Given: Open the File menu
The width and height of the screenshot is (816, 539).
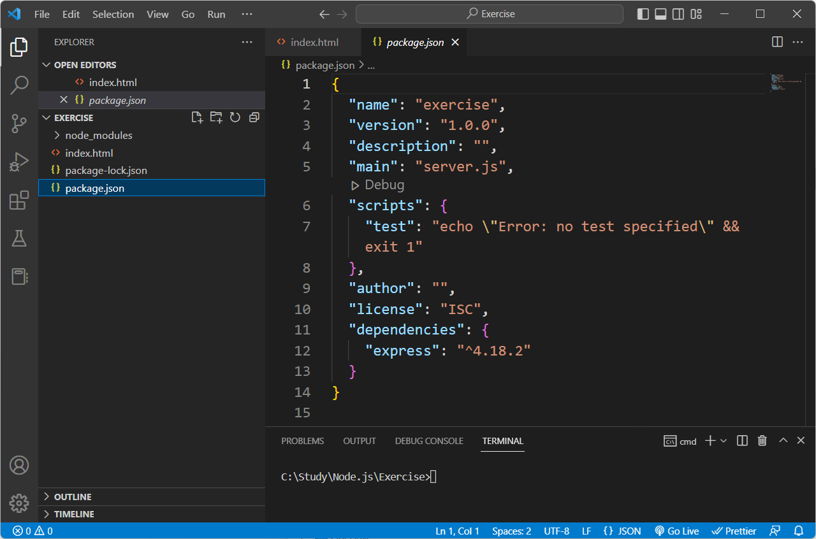Looking at the screenshot, I should pyautogui.click(x=42, y=14).
